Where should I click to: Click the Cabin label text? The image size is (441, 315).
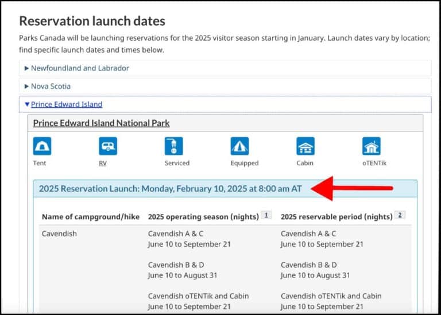point(305,163)
